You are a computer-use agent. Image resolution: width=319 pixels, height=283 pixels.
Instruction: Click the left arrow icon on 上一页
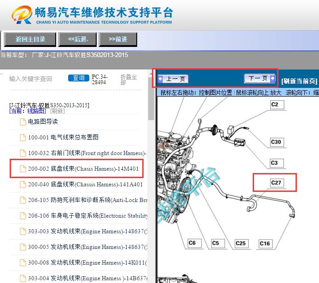click(160, 79)
